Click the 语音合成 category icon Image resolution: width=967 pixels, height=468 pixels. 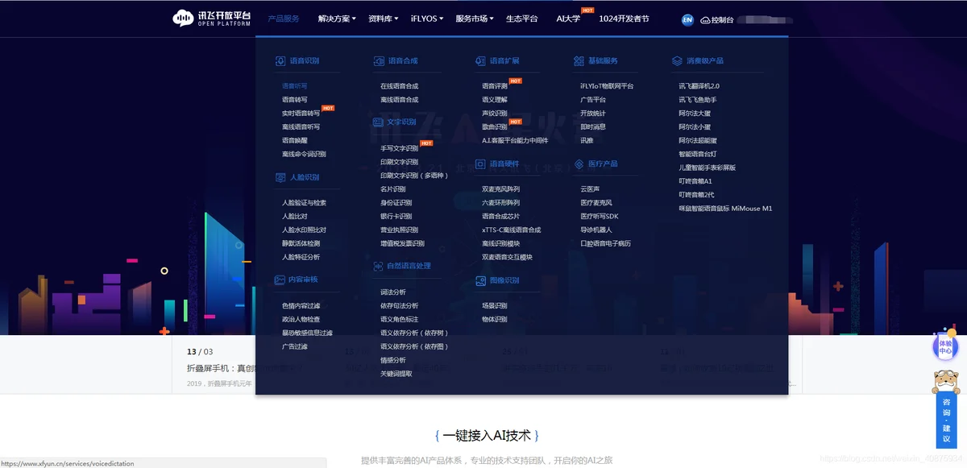[x=379, y=60]
